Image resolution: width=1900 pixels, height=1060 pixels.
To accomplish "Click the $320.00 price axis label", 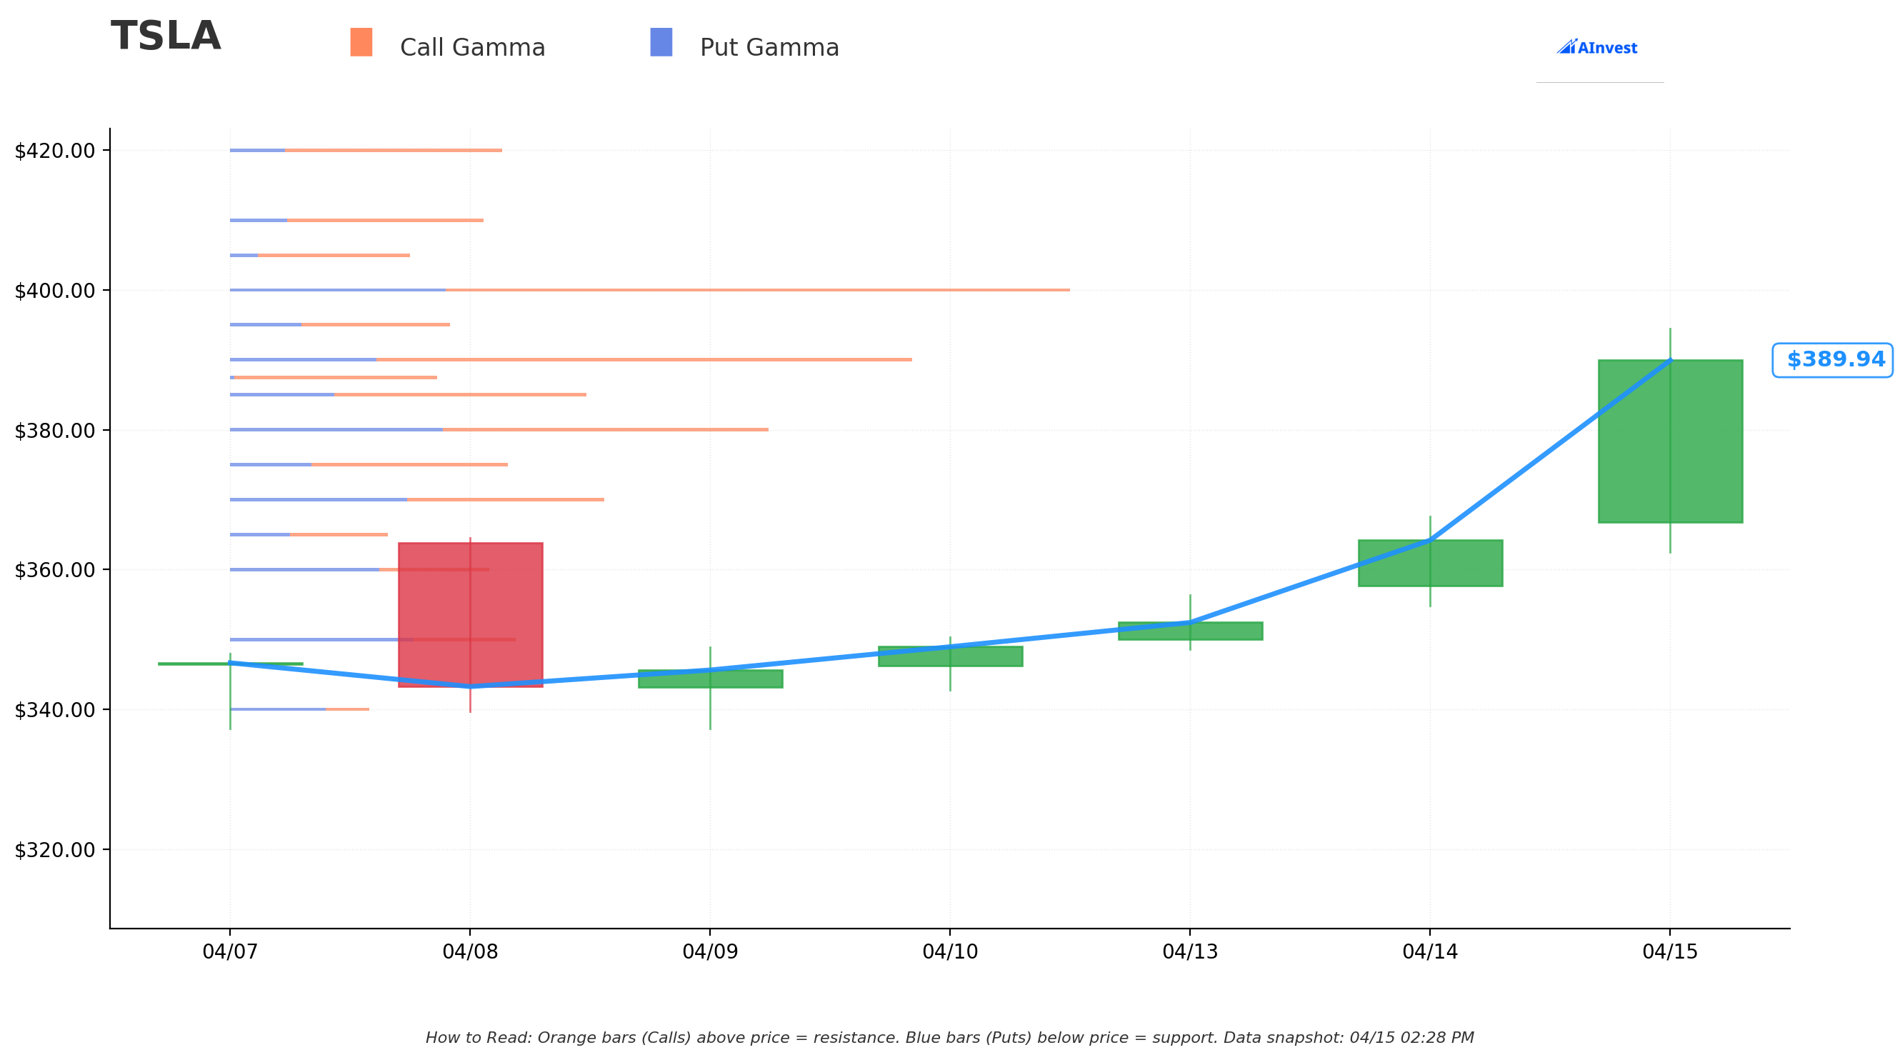I will click(x=55, y=850).
